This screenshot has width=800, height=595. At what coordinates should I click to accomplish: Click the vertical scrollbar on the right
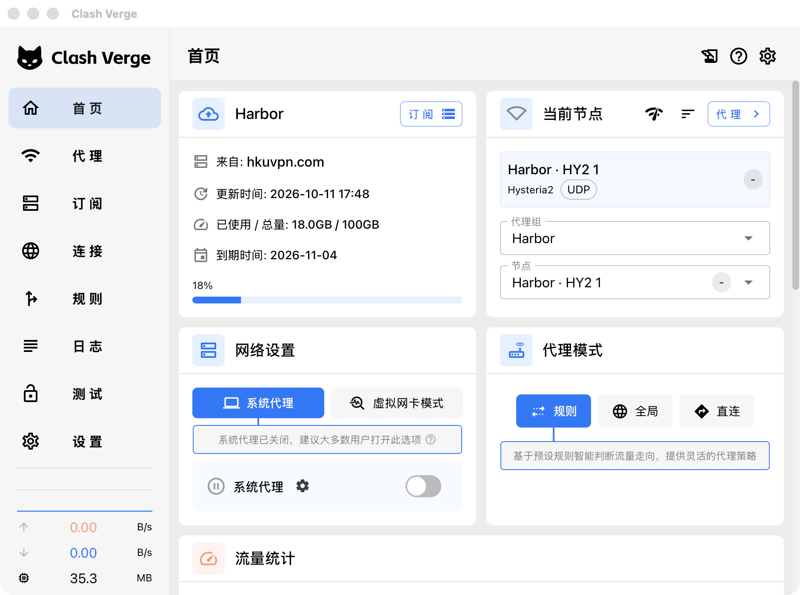(796, 185)
